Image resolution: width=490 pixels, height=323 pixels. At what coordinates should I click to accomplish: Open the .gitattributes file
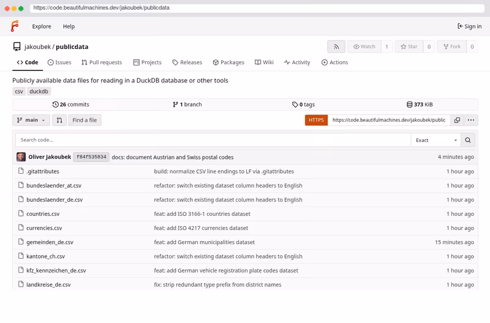(x=43, y=171)
